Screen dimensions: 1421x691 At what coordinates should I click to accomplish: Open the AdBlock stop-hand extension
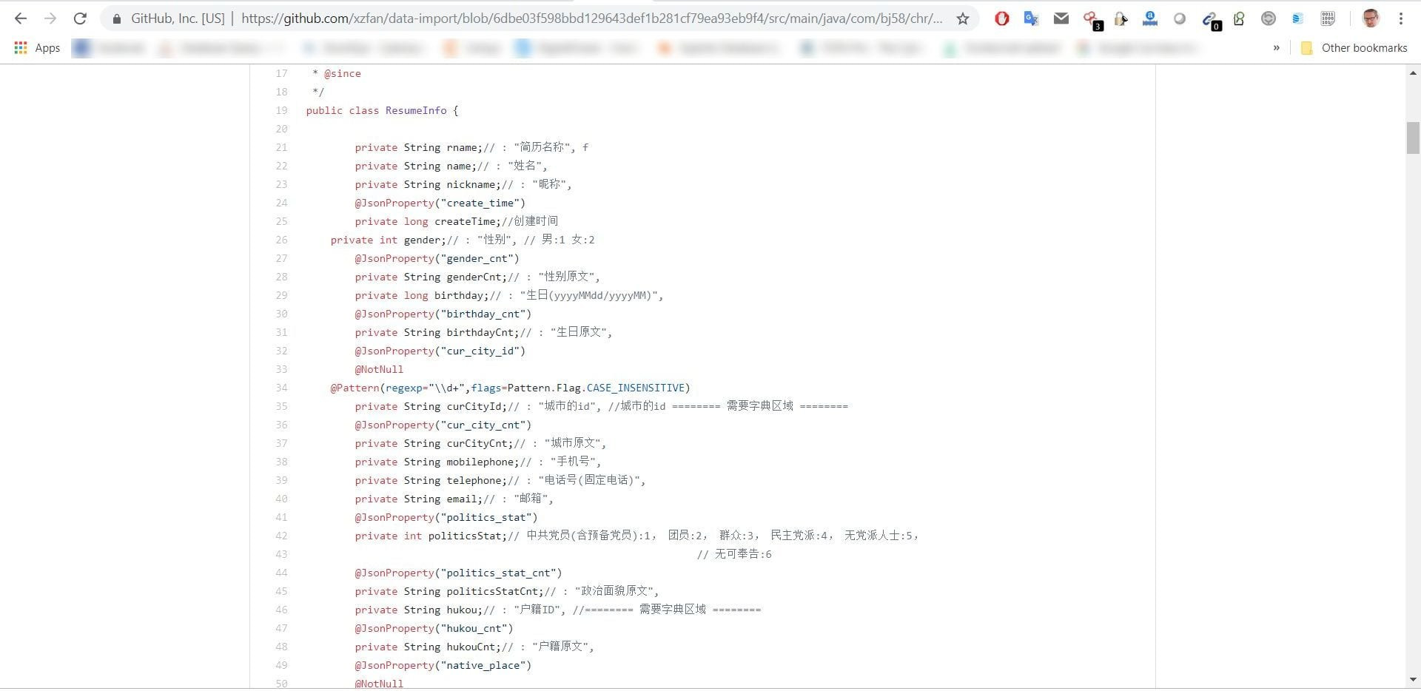(1001, 18)
